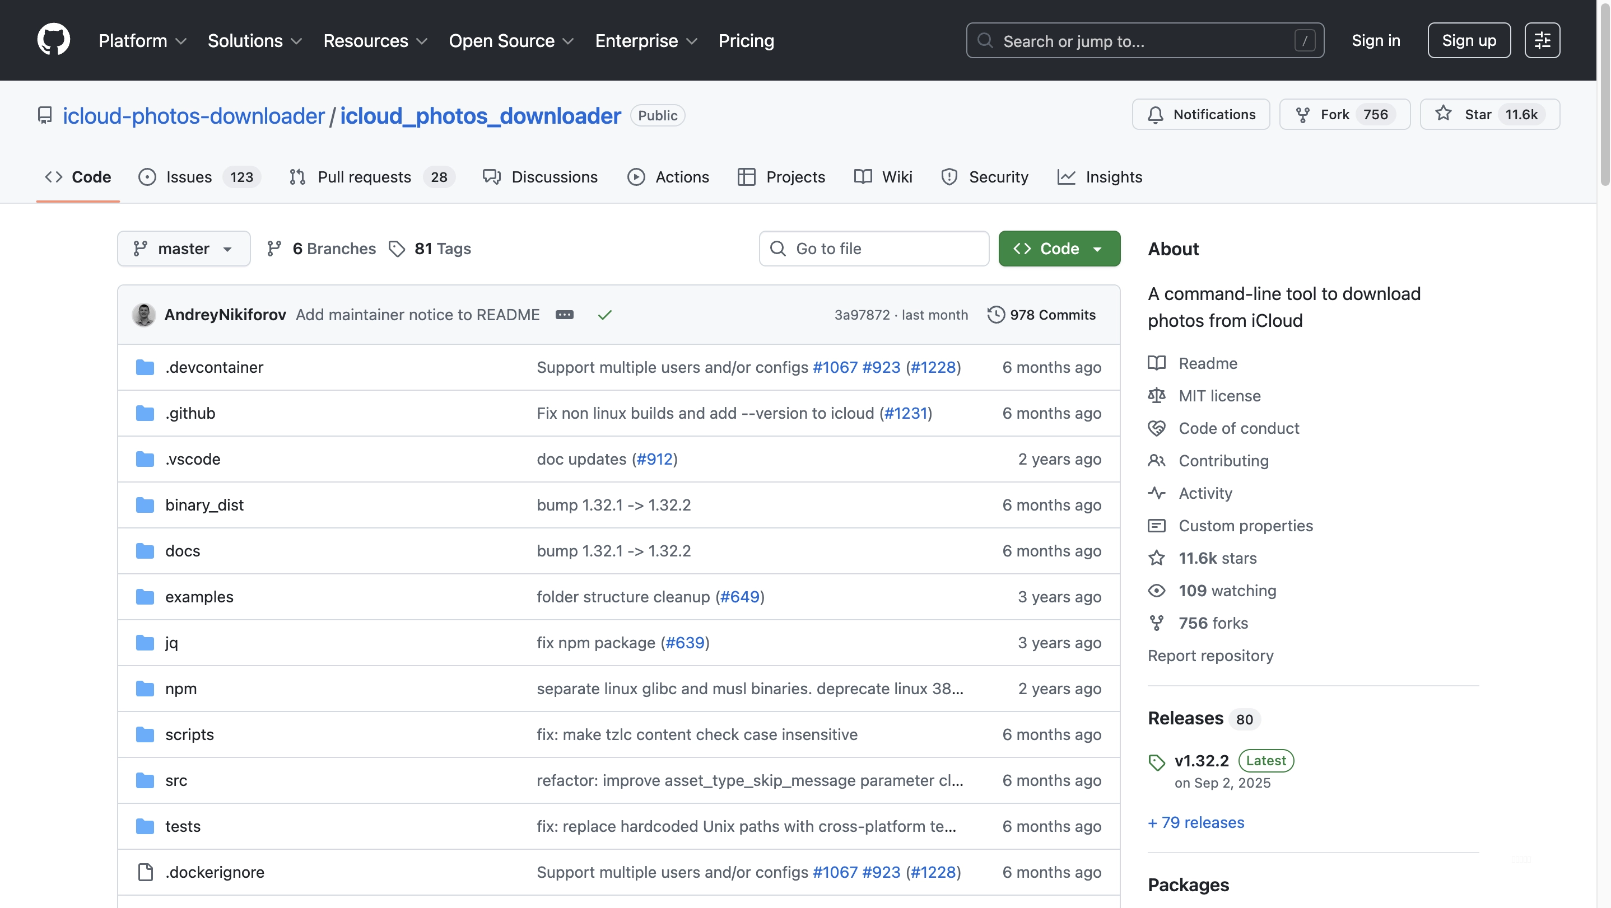Image resolution: width=1611 pixels, height=908 pixels.
Task: Click AndreyNikiforov's avatar thumbnail
Action: [143, 315]
